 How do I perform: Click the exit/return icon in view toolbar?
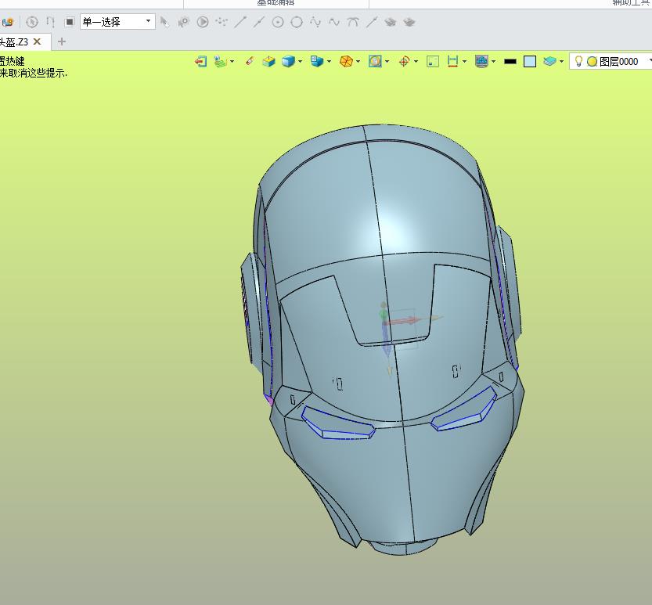point(200,61)
